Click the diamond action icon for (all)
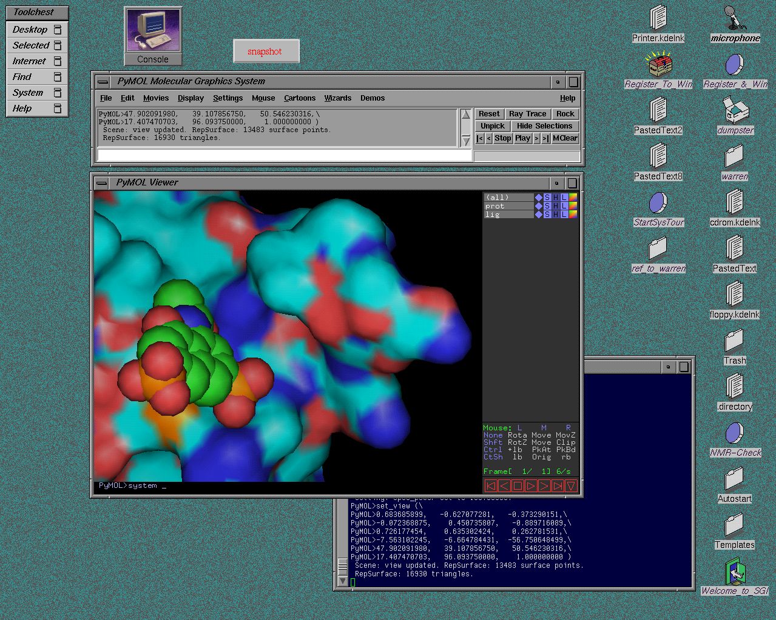Viewport: 776px width, 620px height. click(538, 198)
